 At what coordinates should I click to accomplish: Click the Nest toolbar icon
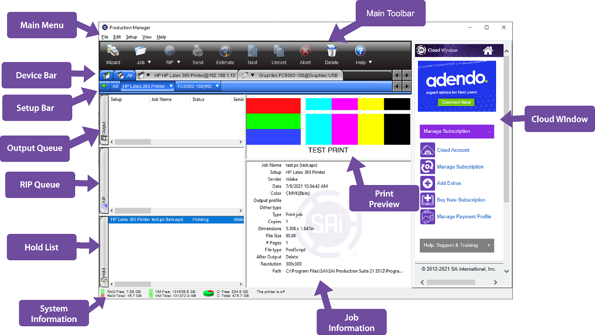pos(252,51)
